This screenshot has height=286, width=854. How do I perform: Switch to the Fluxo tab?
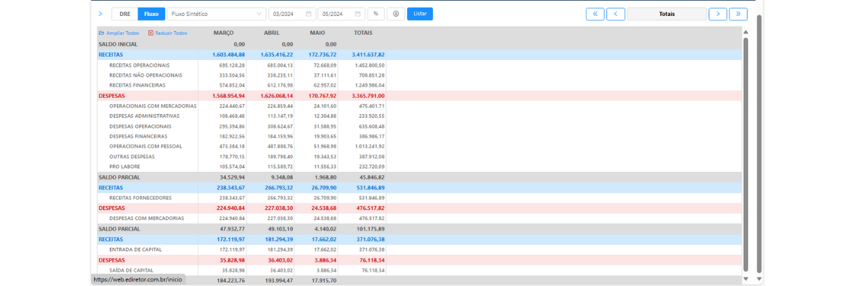151,13
